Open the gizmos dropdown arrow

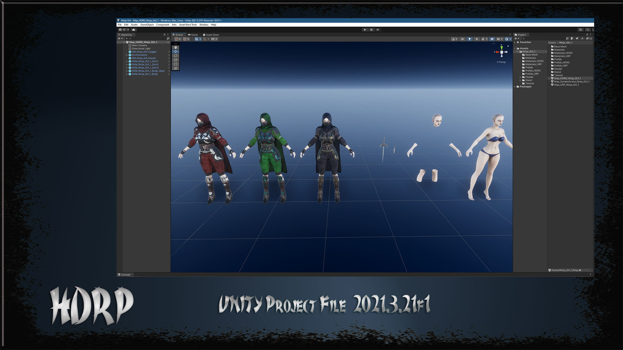(x=510, y=39)
